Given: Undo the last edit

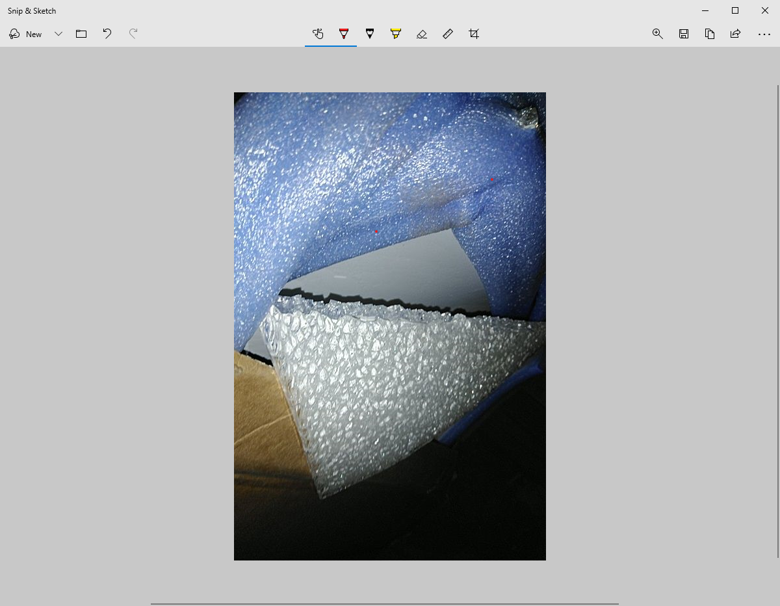Looking at the screenshot, I should (107, 34).
